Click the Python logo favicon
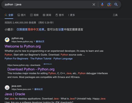Viewport: 132px width, 103px height. coord(7,40)
